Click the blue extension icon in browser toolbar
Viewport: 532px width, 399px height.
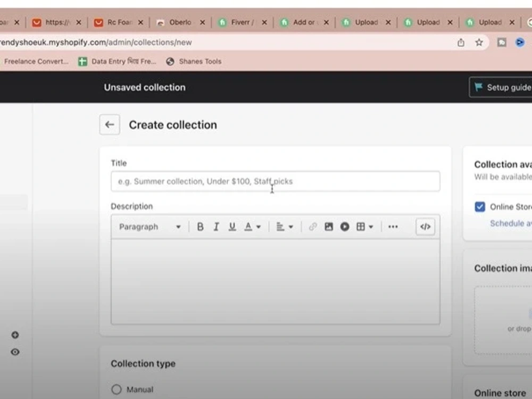click(520, 43)
